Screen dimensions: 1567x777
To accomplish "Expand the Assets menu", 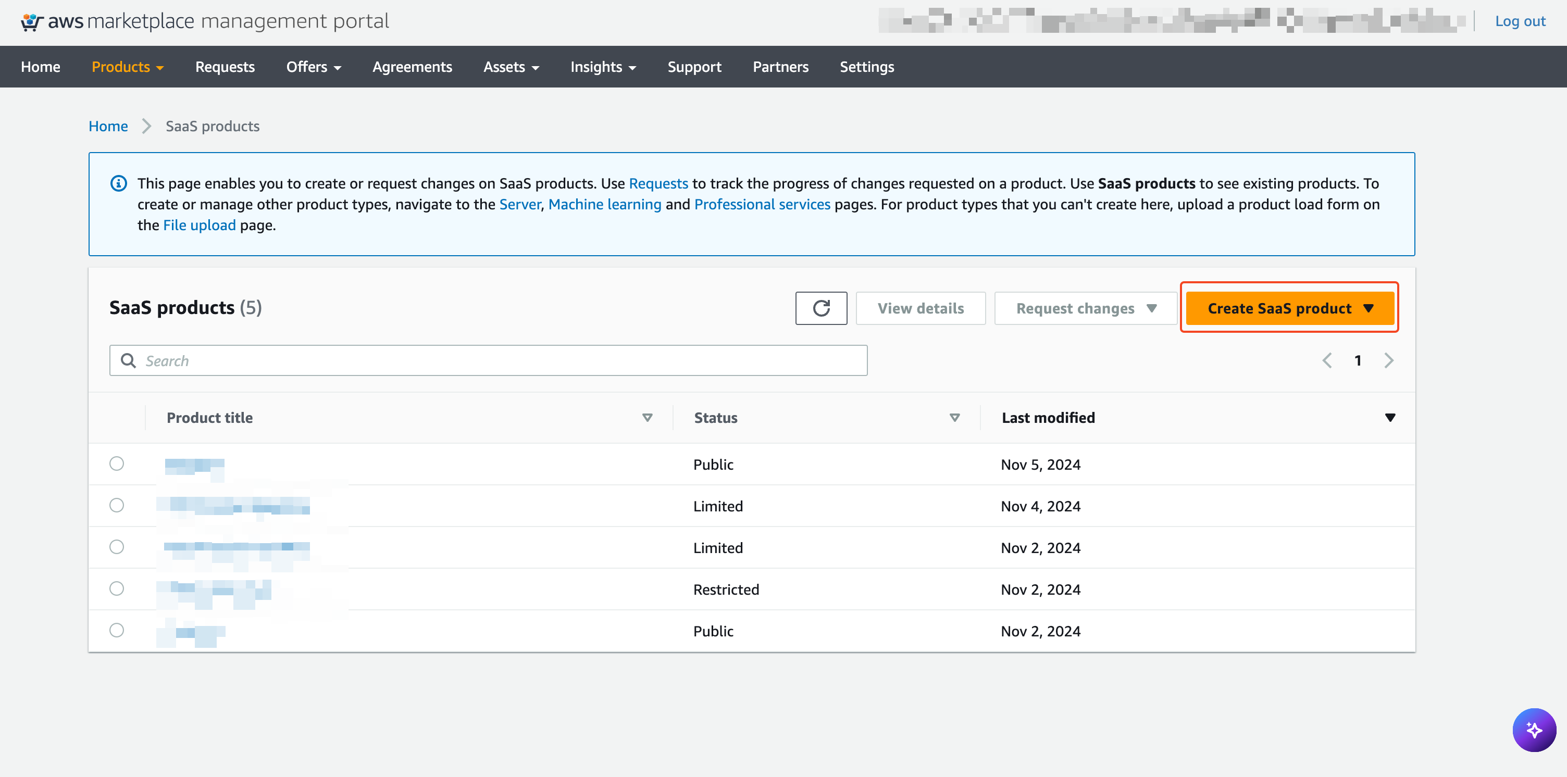I will (512, 67).
